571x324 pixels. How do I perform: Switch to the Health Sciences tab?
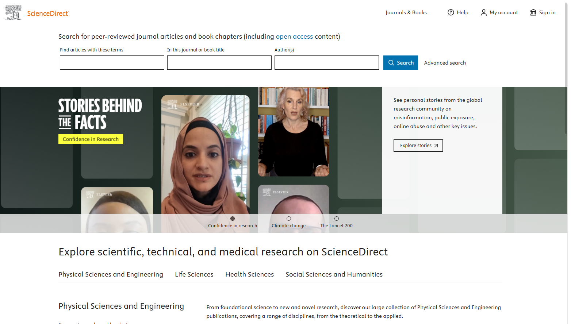[x=249, y=274]
